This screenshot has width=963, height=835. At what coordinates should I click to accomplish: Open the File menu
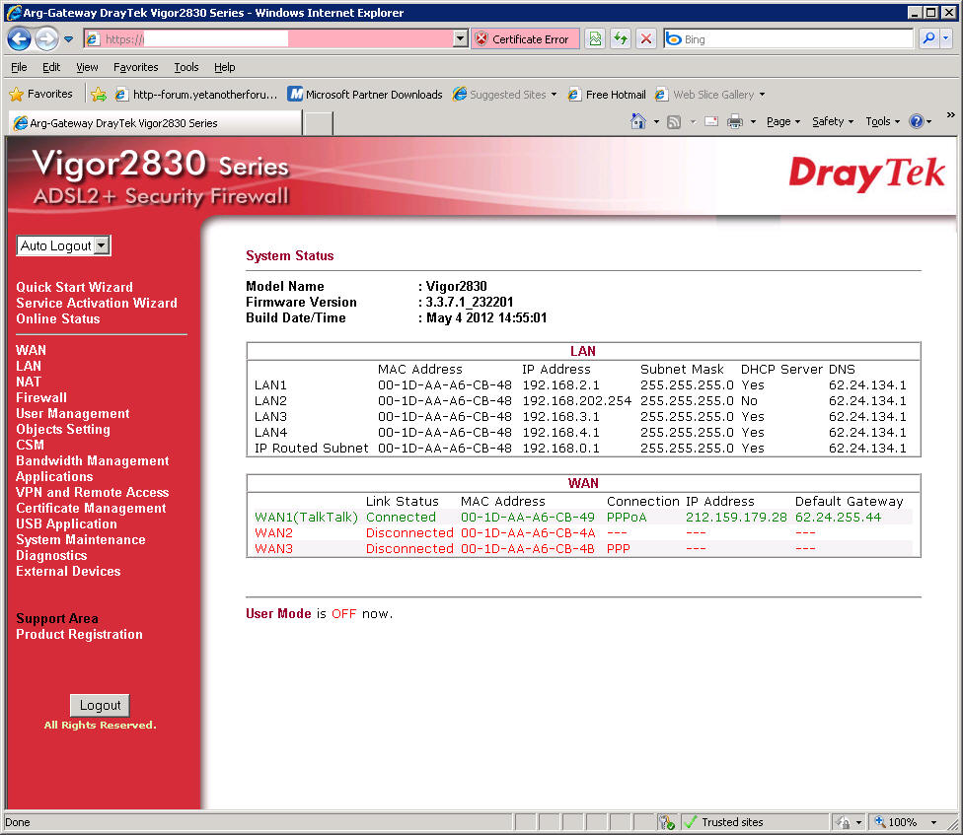click(19, 67)
